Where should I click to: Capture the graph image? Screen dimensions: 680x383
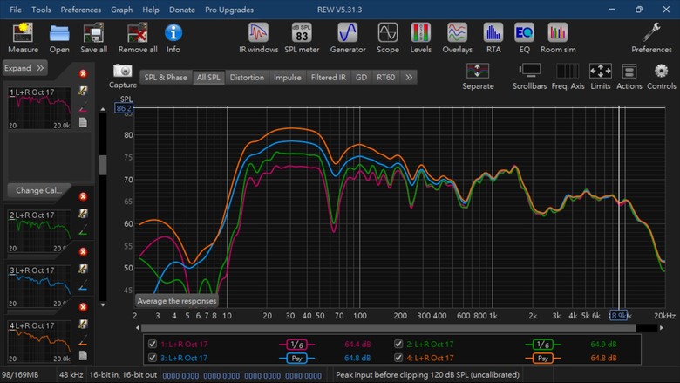point(123,77)
